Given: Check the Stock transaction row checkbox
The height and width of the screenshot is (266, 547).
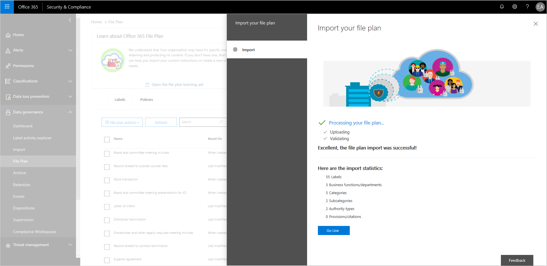Looking at the screenshot, I should [107, 180].
